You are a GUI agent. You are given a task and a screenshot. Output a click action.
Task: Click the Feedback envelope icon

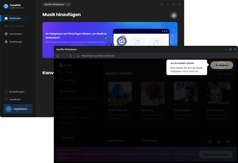click(6, 100)
